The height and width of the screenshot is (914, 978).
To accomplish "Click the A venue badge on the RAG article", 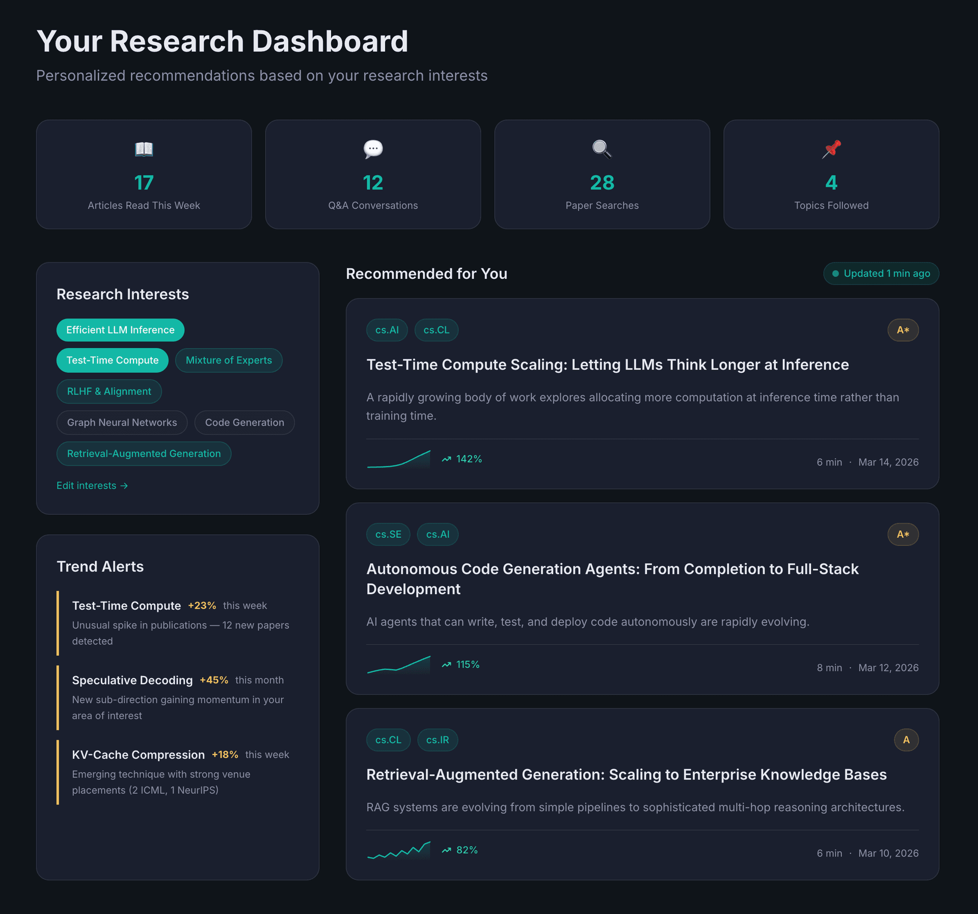I will (x=906, y=740).
